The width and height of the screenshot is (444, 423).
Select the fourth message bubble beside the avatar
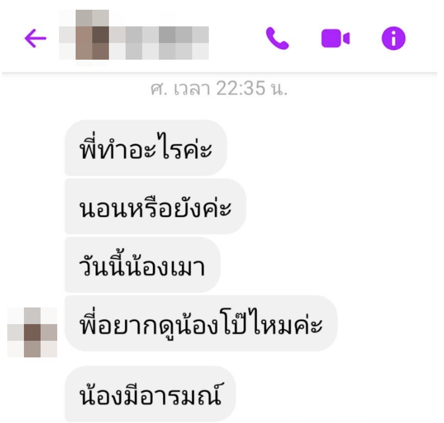(201, 323)
